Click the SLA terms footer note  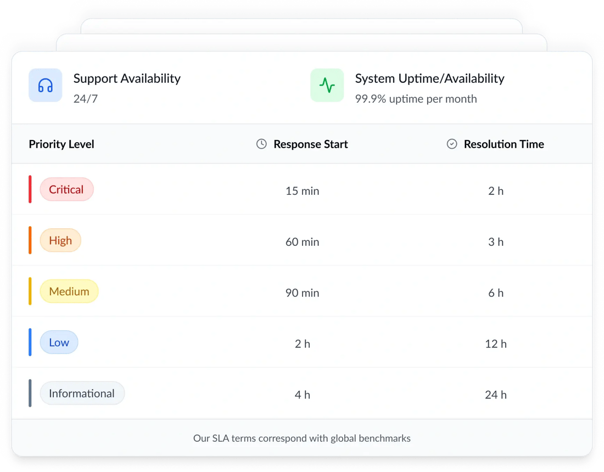click(302, 439)
